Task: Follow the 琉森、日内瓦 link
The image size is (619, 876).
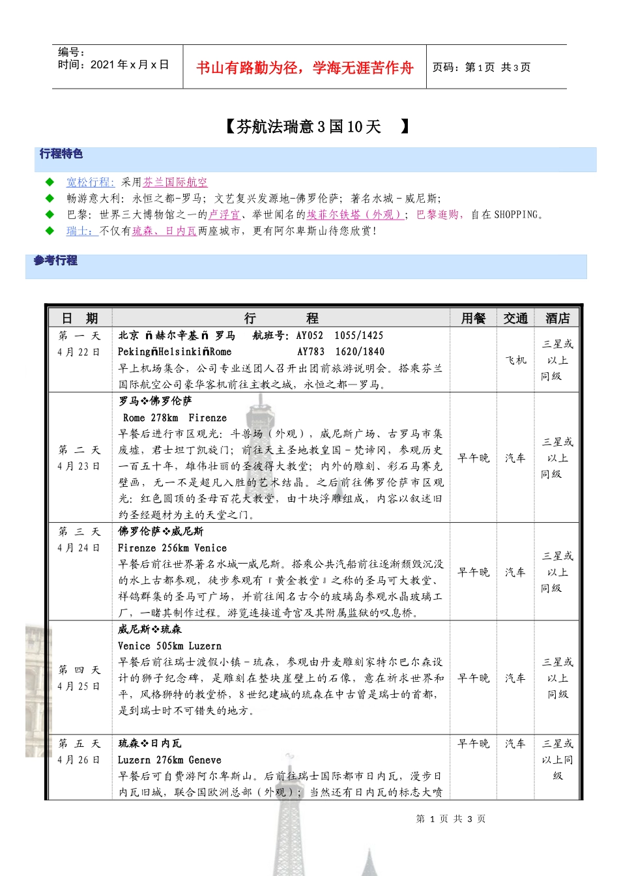Action: tap(164, 231)
